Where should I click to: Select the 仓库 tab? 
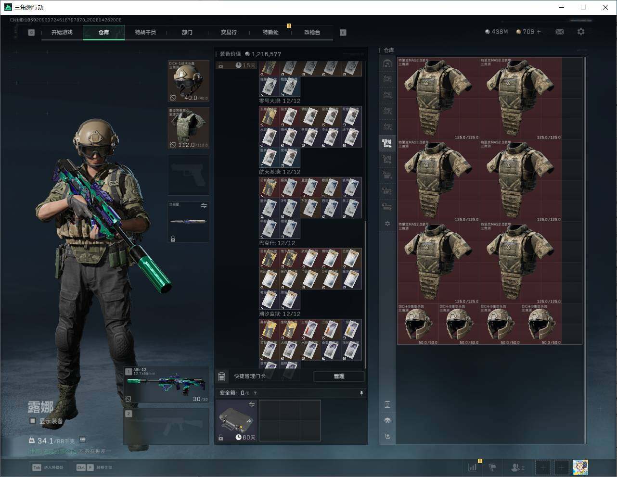click(104, 32)
